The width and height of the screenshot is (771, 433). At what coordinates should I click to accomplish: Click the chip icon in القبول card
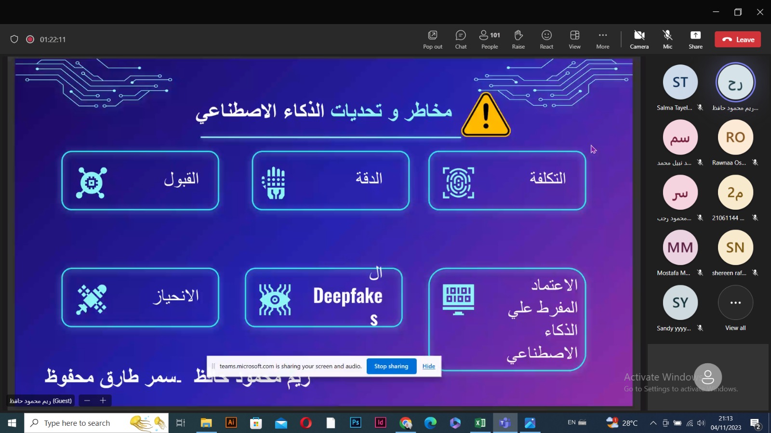[91, 183]
